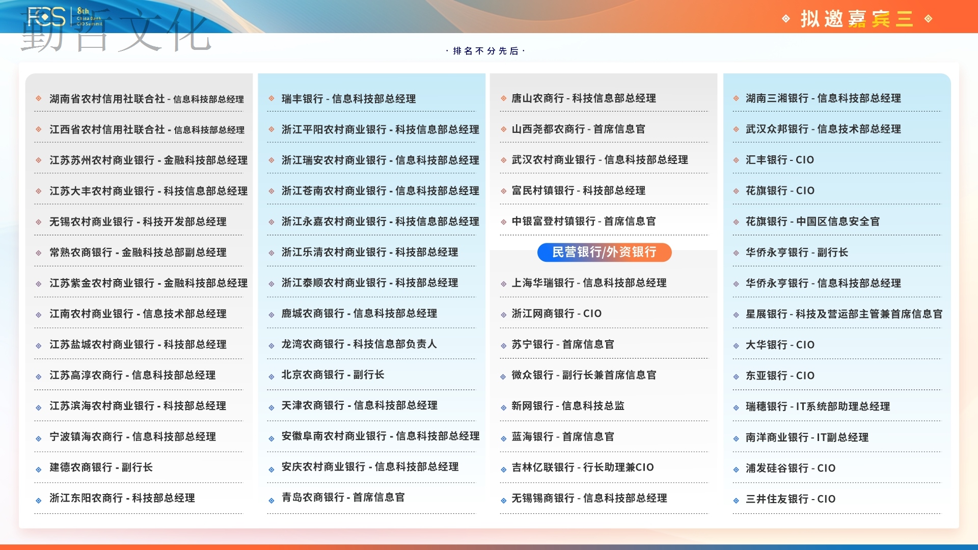This screenshot has height=550, width=978.
Task: Click 湖南三湘银行 - 信息科技部总经理
Action: 824,98
